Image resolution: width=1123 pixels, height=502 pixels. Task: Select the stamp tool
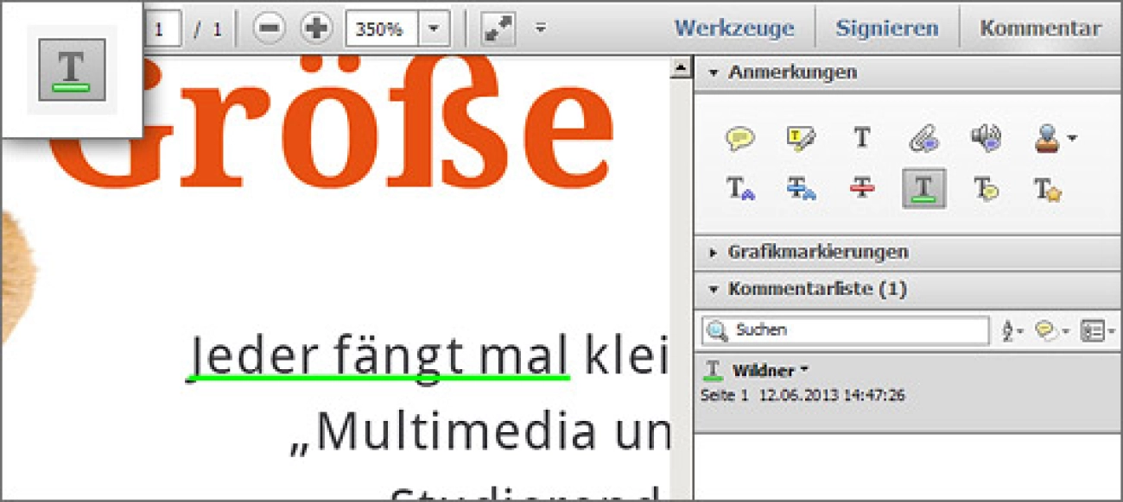coord(1047,138)
